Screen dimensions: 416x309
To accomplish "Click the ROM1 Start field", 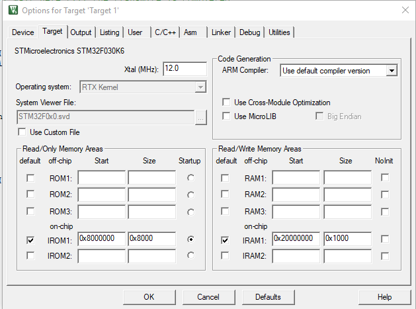I will (102, 177).
